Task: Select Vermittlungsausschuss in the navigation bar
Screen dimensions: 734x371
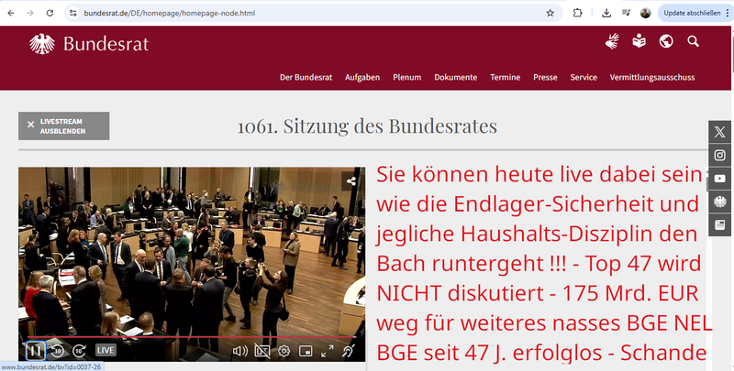Action: [x=652, y=77]
